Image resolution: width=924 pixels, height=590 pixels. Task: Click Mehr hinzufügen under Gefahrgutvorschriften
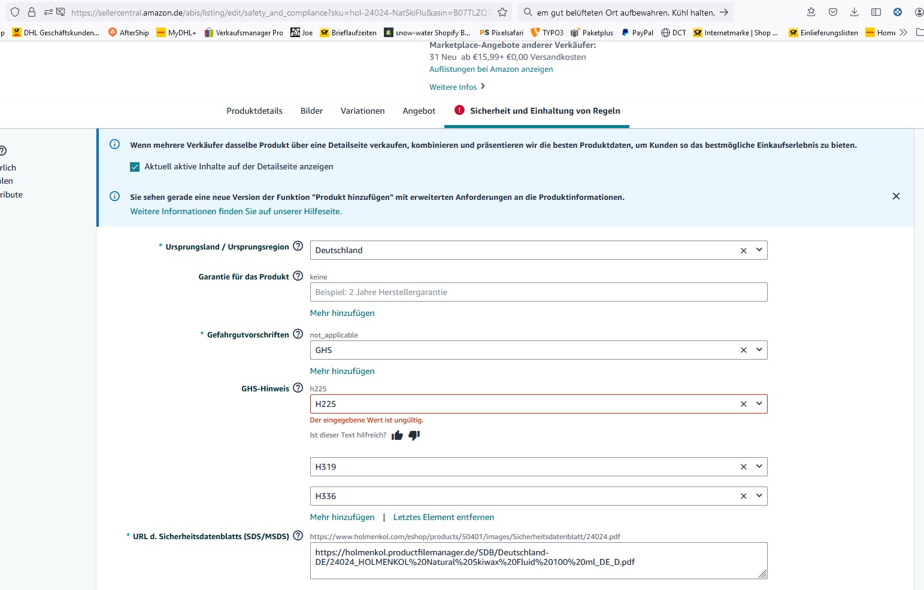click(342, 371)
